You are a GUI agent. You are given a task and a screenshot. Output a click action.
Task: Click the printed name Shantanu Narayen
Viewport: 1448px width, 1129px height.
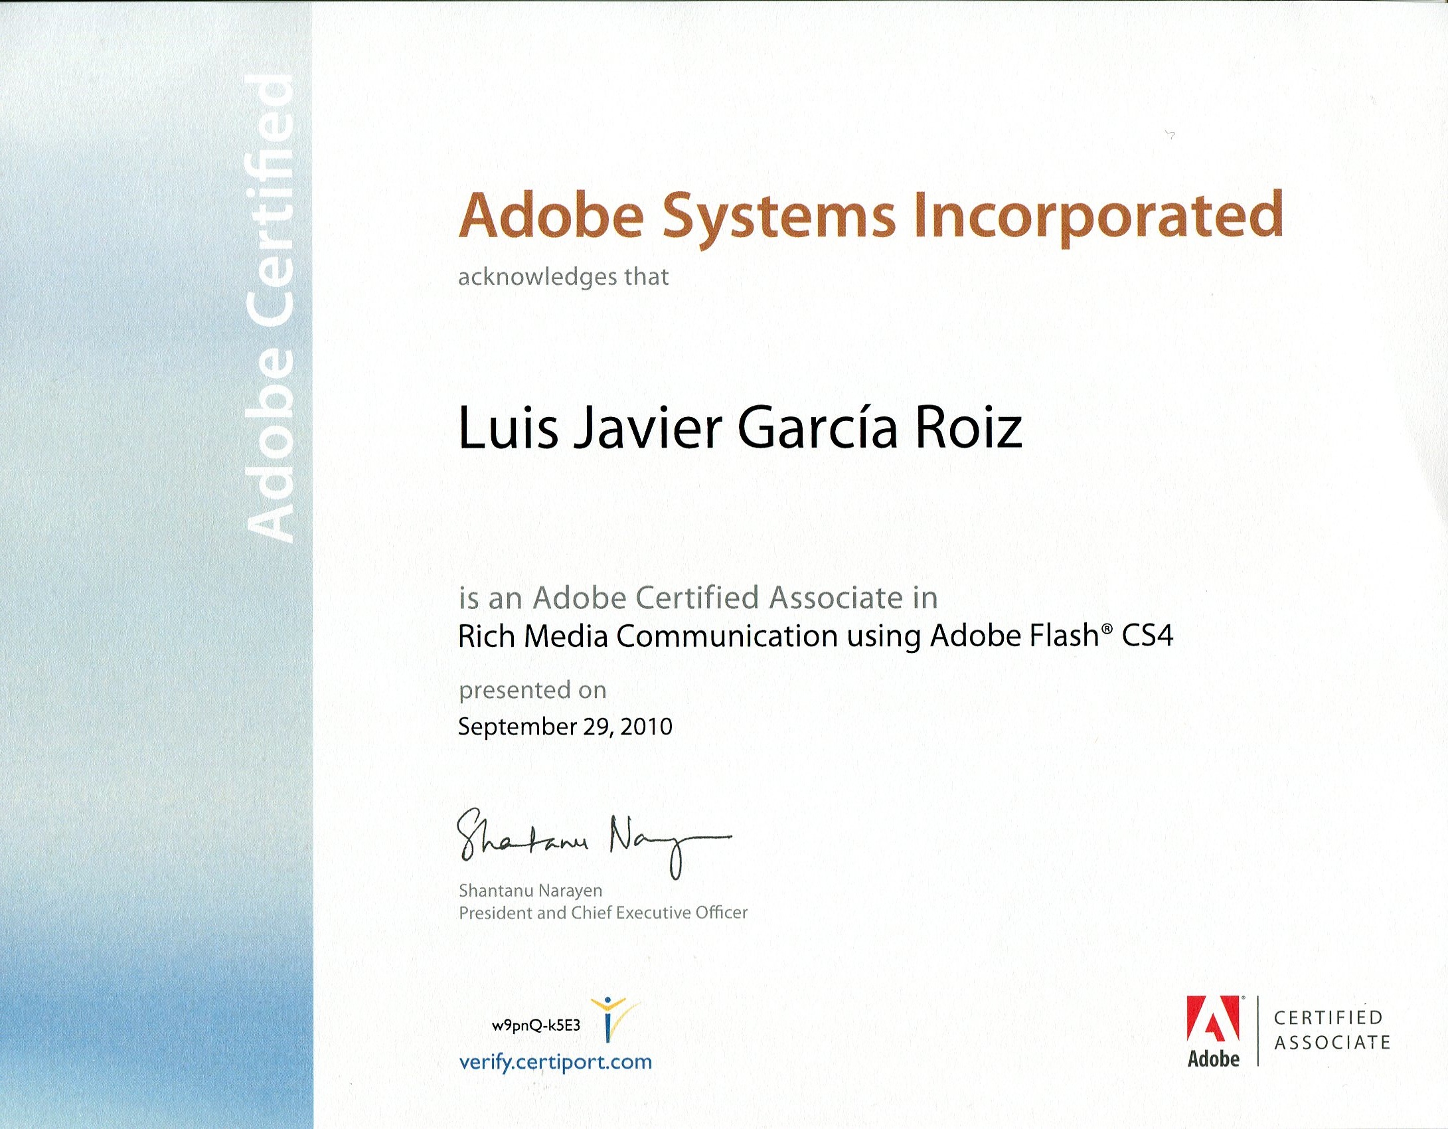tap(530, 891)
